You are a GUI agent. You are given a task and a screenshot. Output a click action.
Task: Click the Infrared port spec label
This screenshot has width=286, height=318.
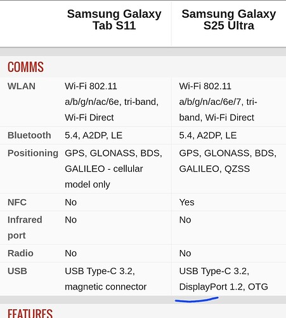25,228
